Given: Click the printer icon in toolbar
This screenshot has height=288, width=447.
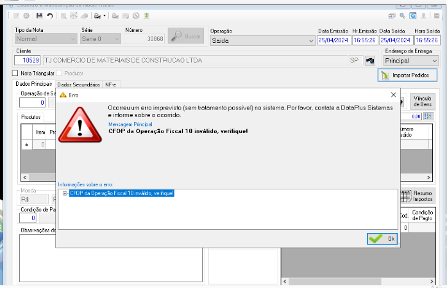Looking at the screenshot, I should (x=97, y=15).
